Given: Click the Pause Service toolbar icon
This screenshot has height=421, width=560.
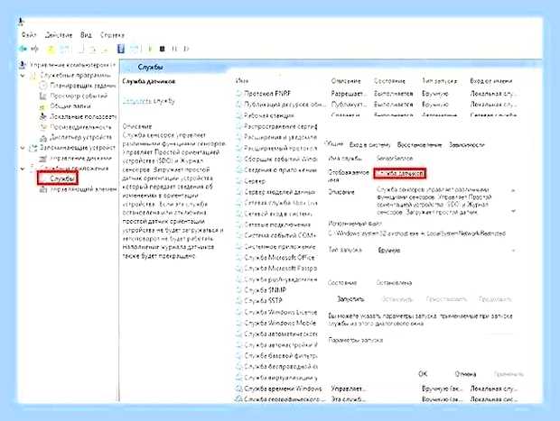Looking at the screenshot, I should click(174, 49).
